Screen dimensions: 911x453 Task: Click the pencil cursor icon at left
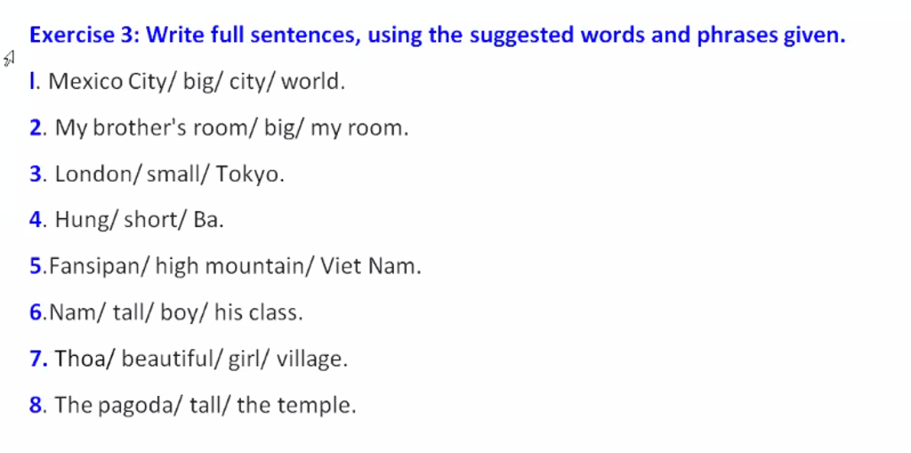coord(9,59)
